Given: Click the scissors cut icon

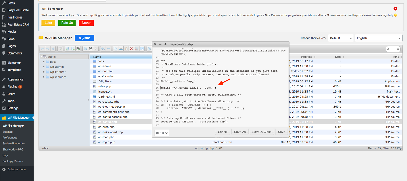Looking at the screenshot, I should tap(121, 49).
